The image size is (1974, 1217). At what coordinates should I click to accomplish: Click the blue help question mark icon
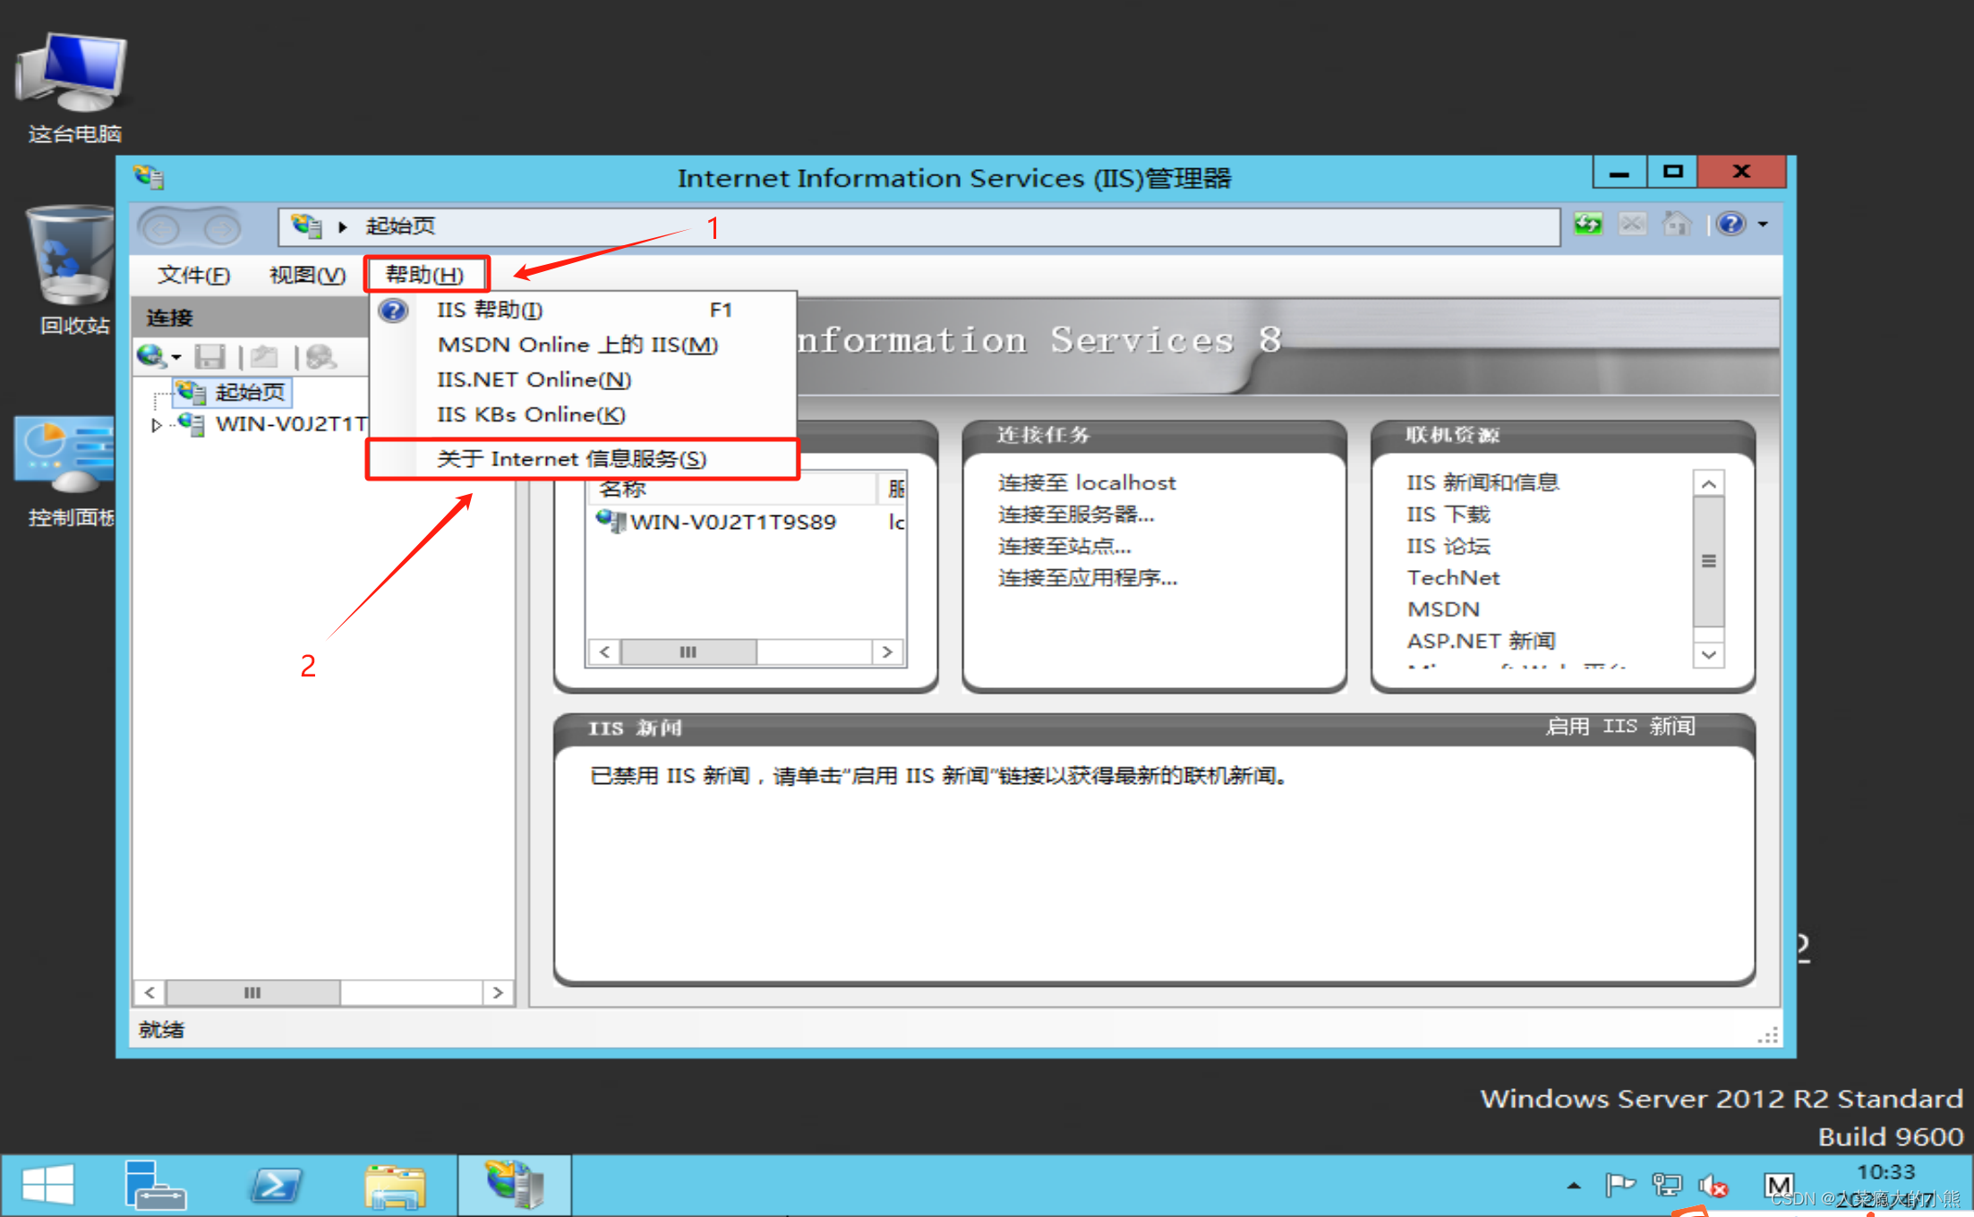click(1730, 224)
